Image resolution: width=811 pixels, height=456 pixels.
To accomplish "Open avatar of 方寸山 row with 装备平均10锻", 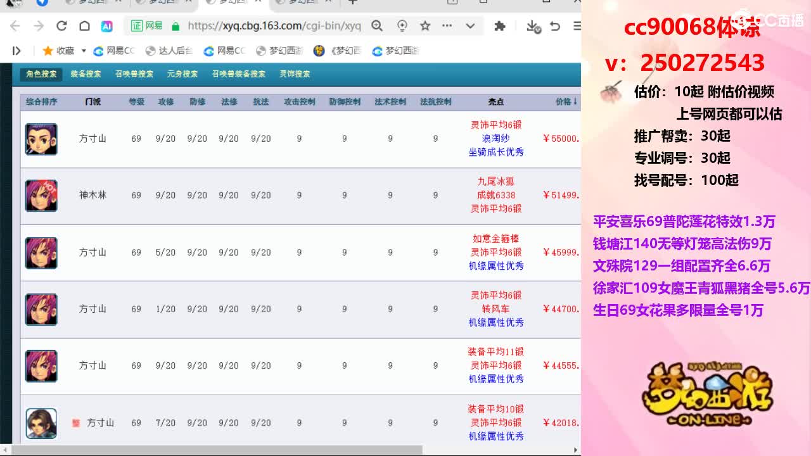I will point(41,423).
